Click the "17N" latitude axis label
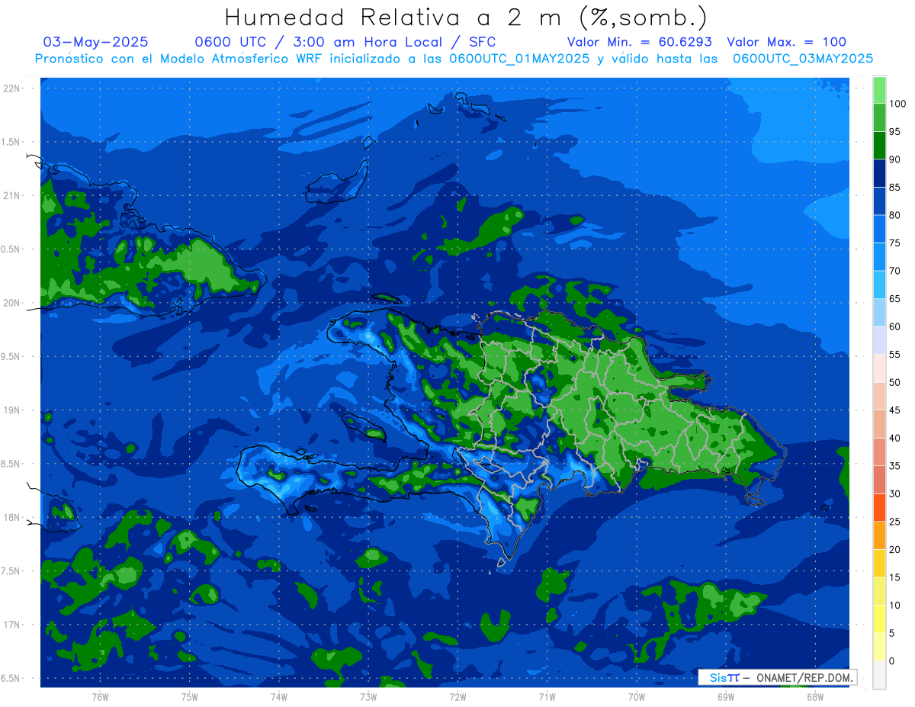 pyautogui.click(x=11, y=625)
